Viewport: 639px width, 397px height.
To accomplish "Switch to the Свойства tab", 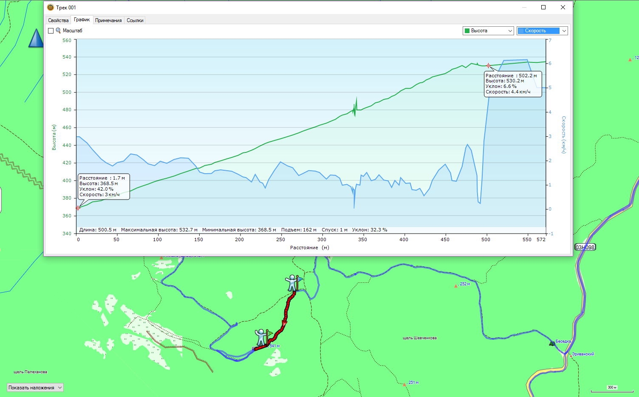I will tap(58, 20).
